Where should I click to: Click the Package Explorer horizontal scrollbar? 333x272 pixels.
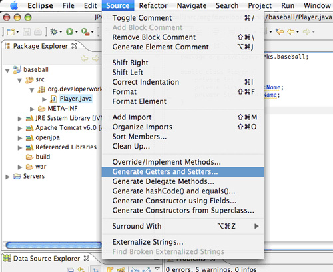click(53, 245)
